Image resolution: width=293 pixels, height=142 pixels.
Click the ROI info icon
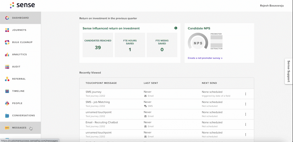[176, 28]
